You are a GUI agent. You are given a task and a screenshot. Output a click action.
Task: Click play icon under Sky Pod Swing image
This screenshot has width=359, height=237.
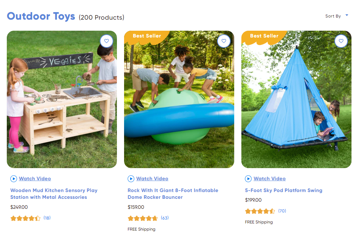[x=248, y=178]
